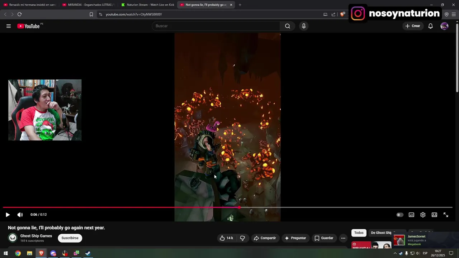Switch to the MIRANDA! Enganchados tab
This screenshot has height=258, width=459.
point(88,5)
